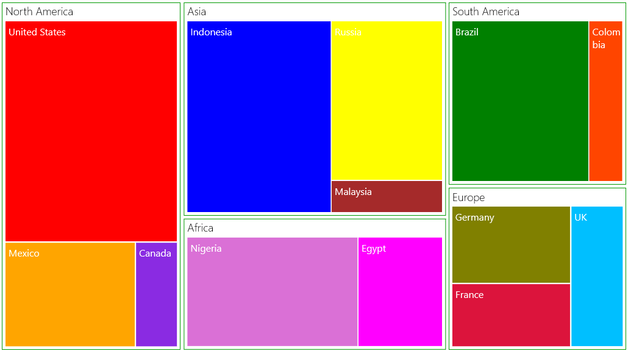Click the Colombia orange-red tile
This screenshot has width=628, height=351.
[605, 101]
